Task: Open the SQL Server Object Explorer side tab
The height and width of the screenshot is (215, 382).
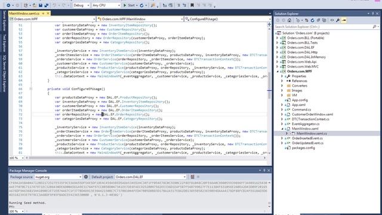Action: pyautogui.click(x=4, y=74)
